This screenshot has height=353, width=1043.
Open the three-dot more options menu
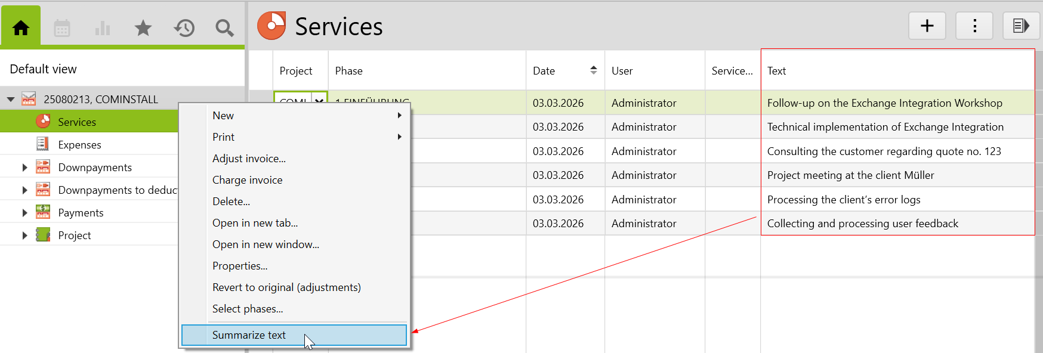[x=974, y=26]
